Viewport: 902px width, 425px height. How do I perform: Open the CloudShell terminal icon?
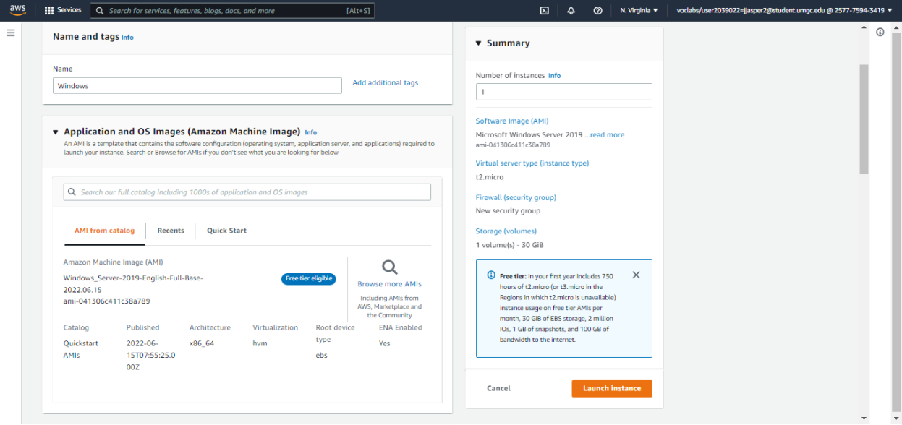[544, 11]
